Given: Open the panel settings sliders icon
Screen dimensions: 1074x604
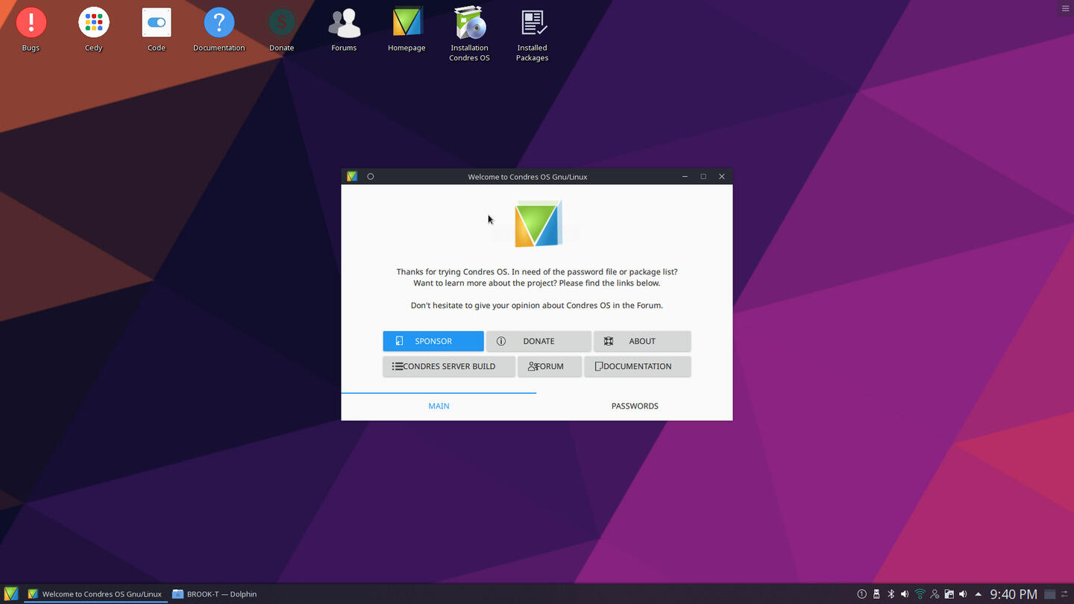Looking at the screenshot, I should [x=1065, y=594].
